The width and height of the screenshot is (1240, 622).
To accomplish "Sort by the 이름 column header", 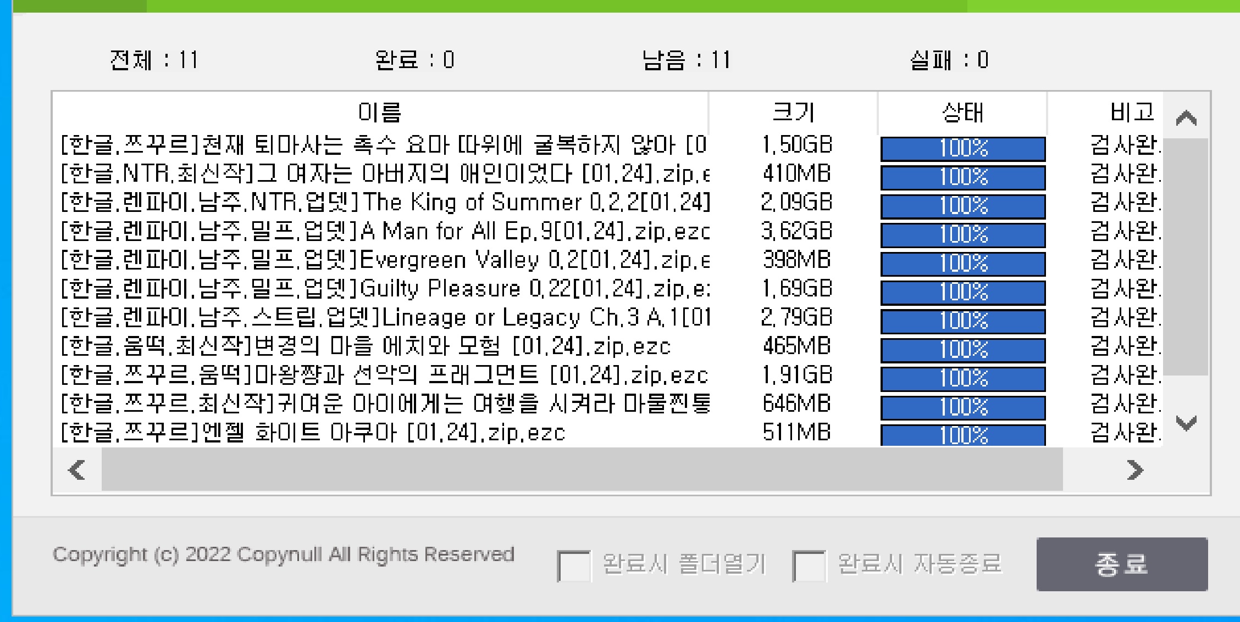I will click(379, 113).
